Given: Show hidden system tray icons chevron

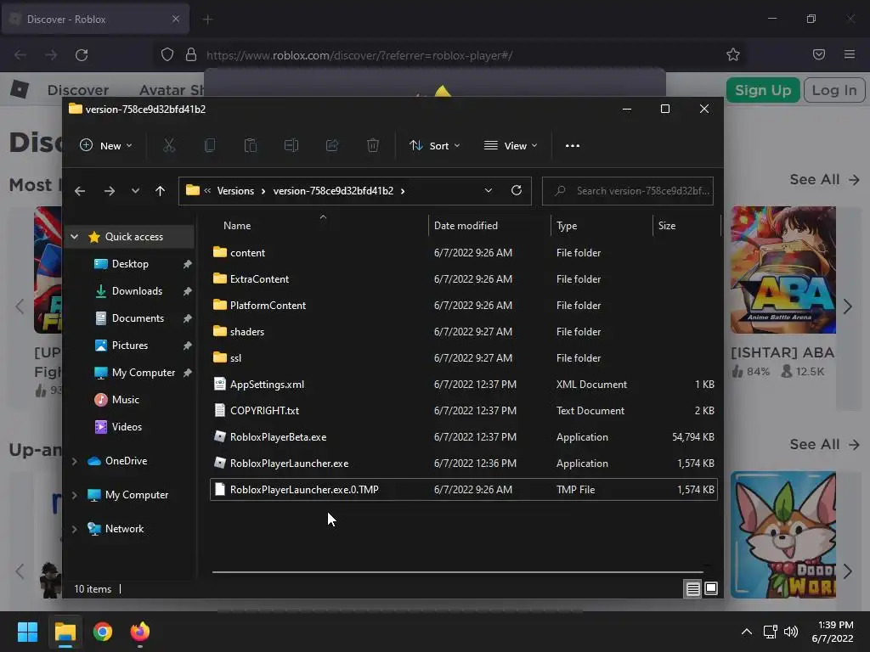Looking at the screenshot, I should tap(747, 632).
